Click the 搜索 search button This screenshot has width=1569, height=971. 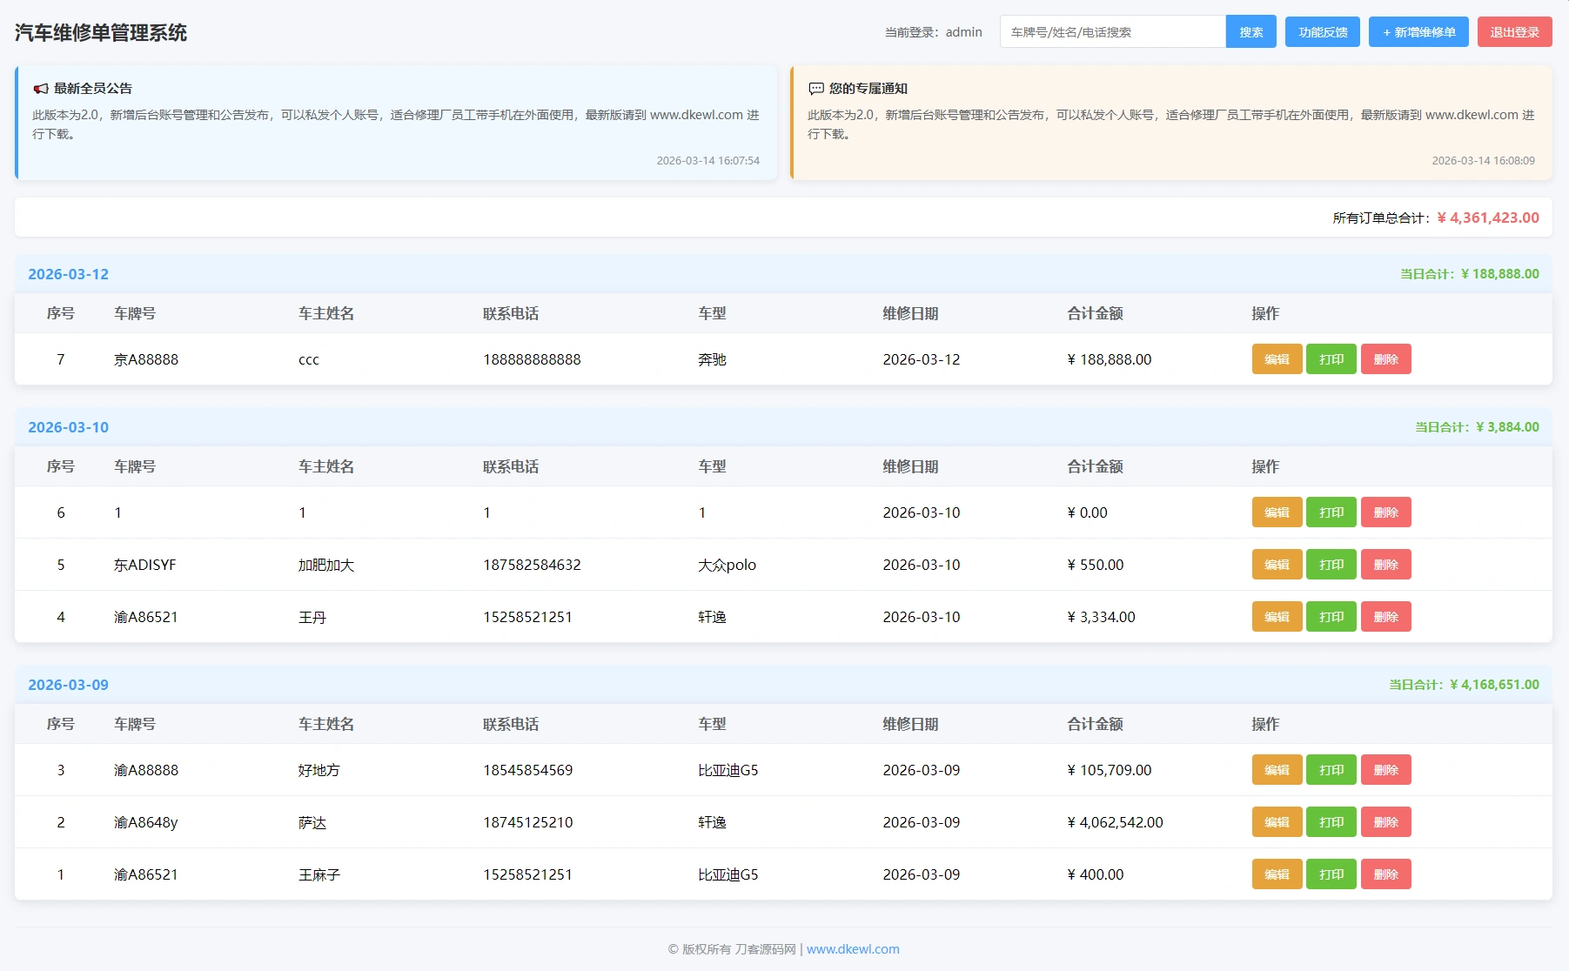(1251, 31)
